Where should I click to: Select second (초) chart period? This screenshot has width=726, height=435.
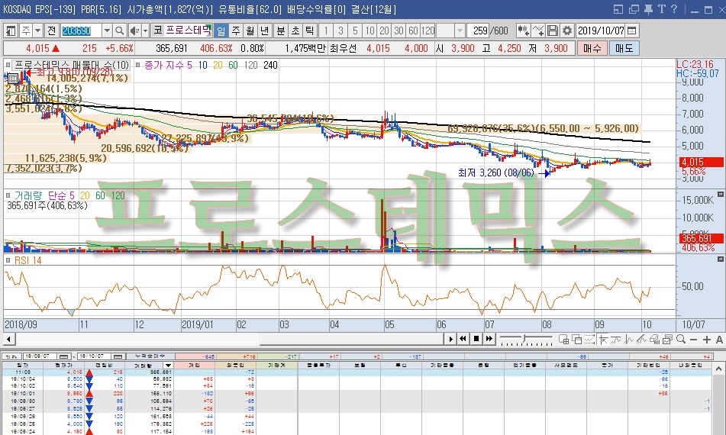(x=295, y=31)
